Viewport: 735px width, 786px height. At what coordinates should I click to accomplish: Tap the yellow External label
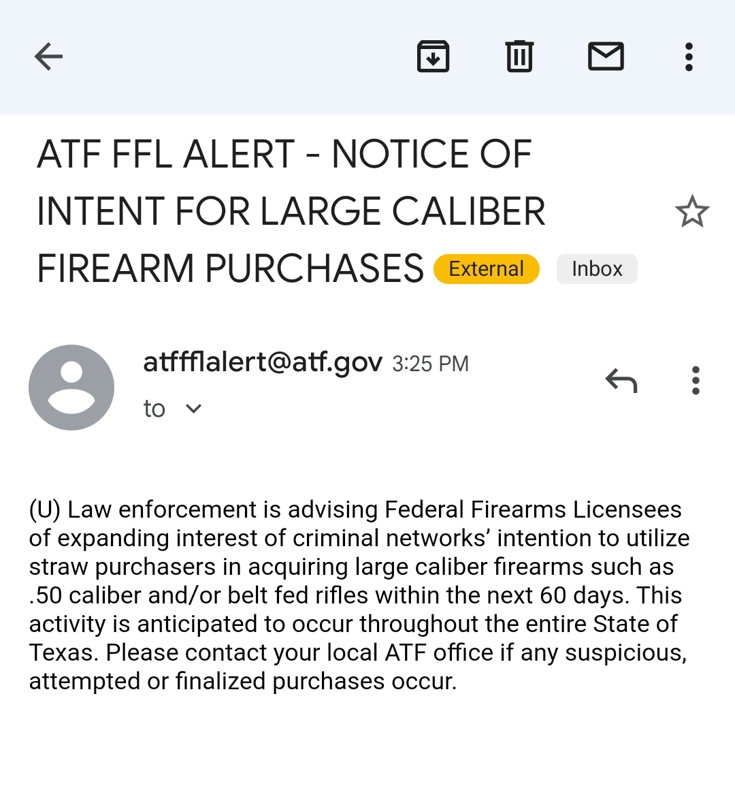(x=487, y=269)
